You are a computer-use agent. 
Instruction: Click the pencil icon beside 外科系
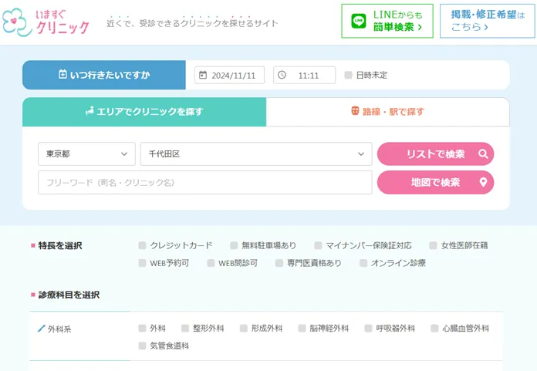click(42, 329)
